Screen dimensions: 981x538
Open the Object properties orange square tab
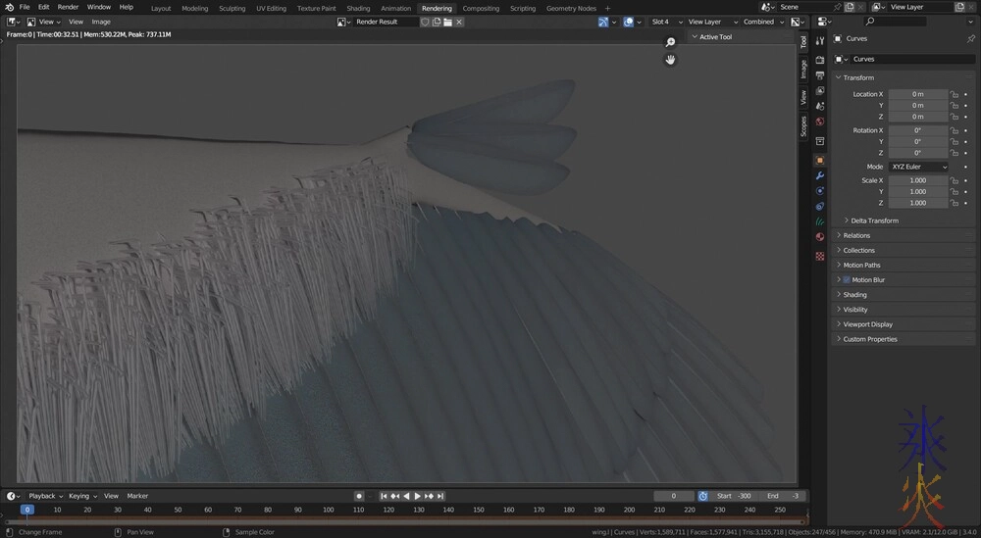[820, 160]
